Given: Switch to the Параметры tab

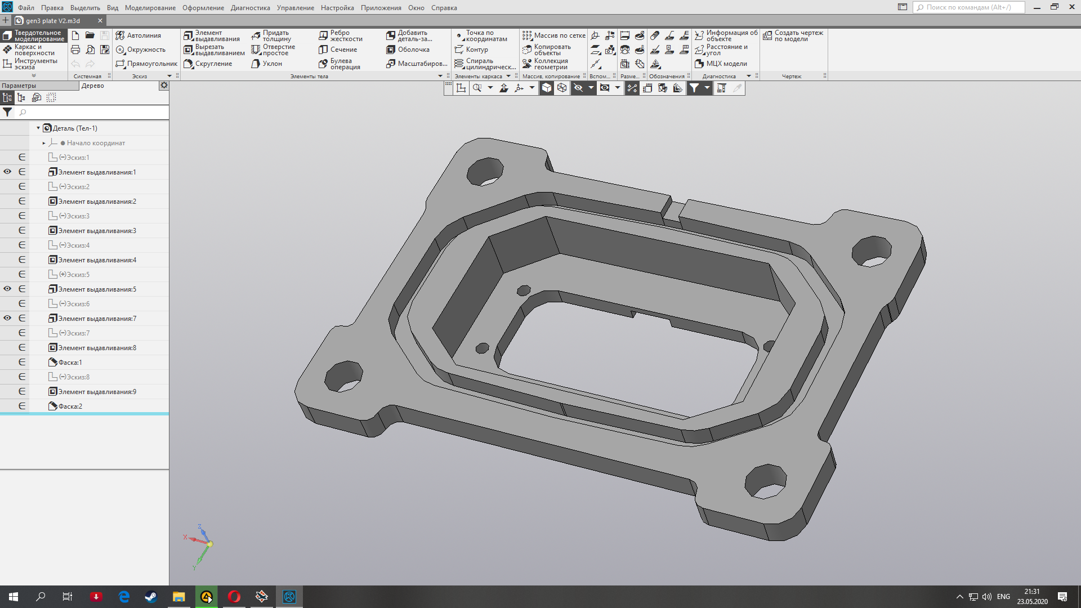Looking at the screenshot, I should click(x=19, y=86).
